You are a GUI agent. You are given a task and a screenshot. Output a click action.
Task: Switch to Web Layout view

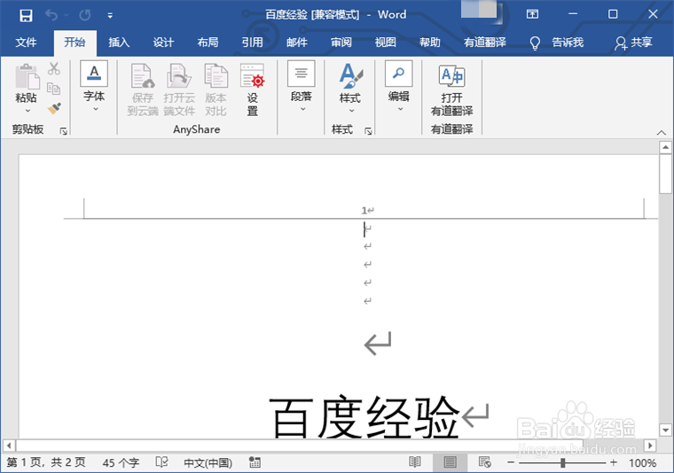pyautogui.click(x=485, y=462)
